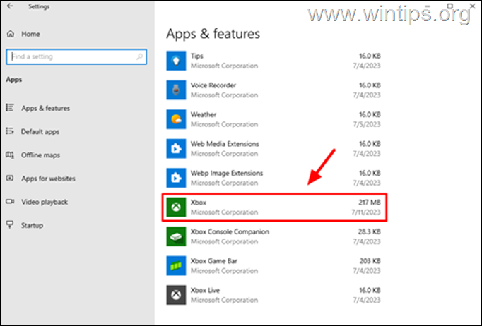This screenshot has width=482, height=326.
Task: Click the Default apps icon
Action: (x=10, y=131)
